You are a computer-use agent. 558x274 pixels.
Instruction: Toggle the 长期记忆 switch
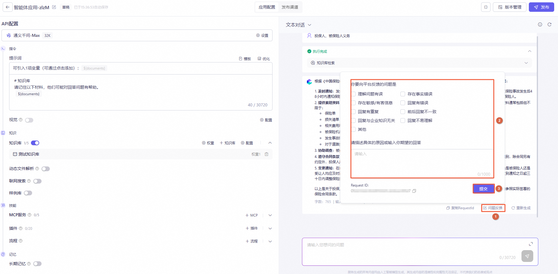37,264
